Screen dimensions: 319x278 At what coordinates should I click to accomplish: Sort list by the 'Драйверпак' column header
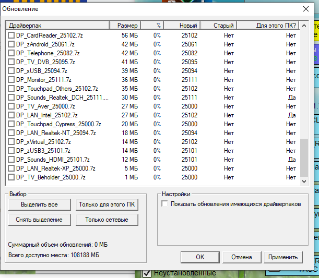[x=57, y=25]
